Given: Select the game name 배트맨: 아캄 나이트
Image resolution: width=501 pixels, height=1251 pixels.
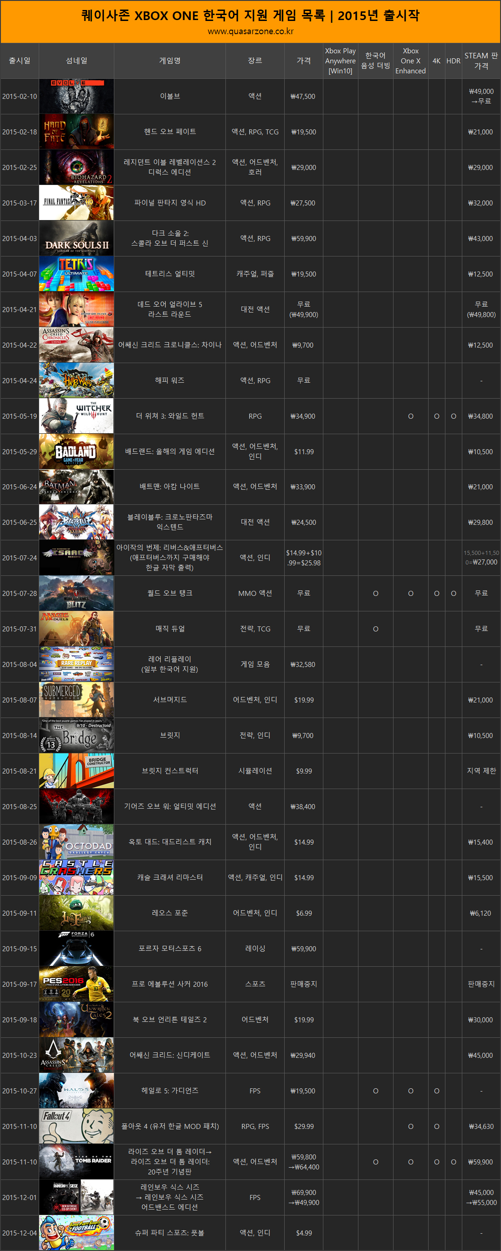Looking at the screenshot, I should click(170, 487).
